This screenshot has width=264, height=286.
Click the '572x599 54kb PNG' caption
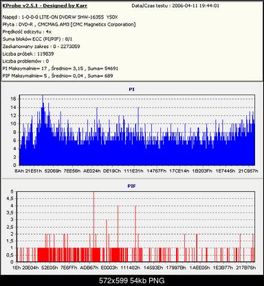132,281
